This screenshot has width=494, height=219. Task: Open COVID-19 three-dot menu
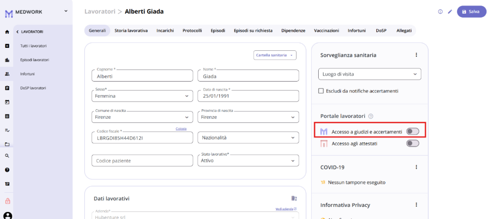coord(416,167)
